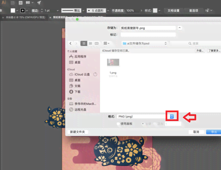Toggle the 使用画板 checkbox

118,124
